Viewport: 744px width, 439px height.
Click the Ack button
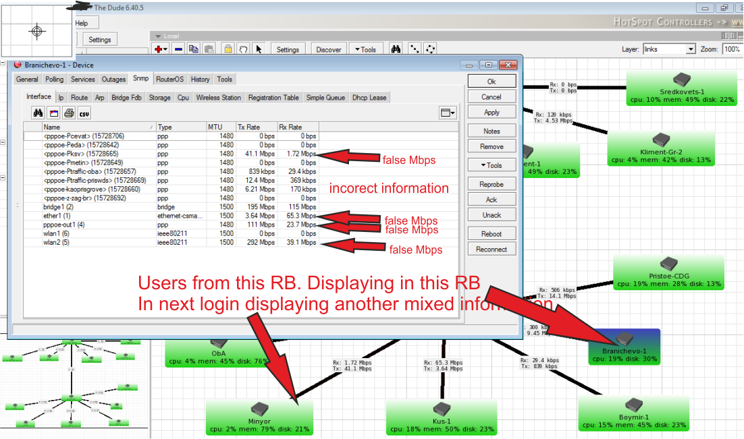click(x=491, y=200)
